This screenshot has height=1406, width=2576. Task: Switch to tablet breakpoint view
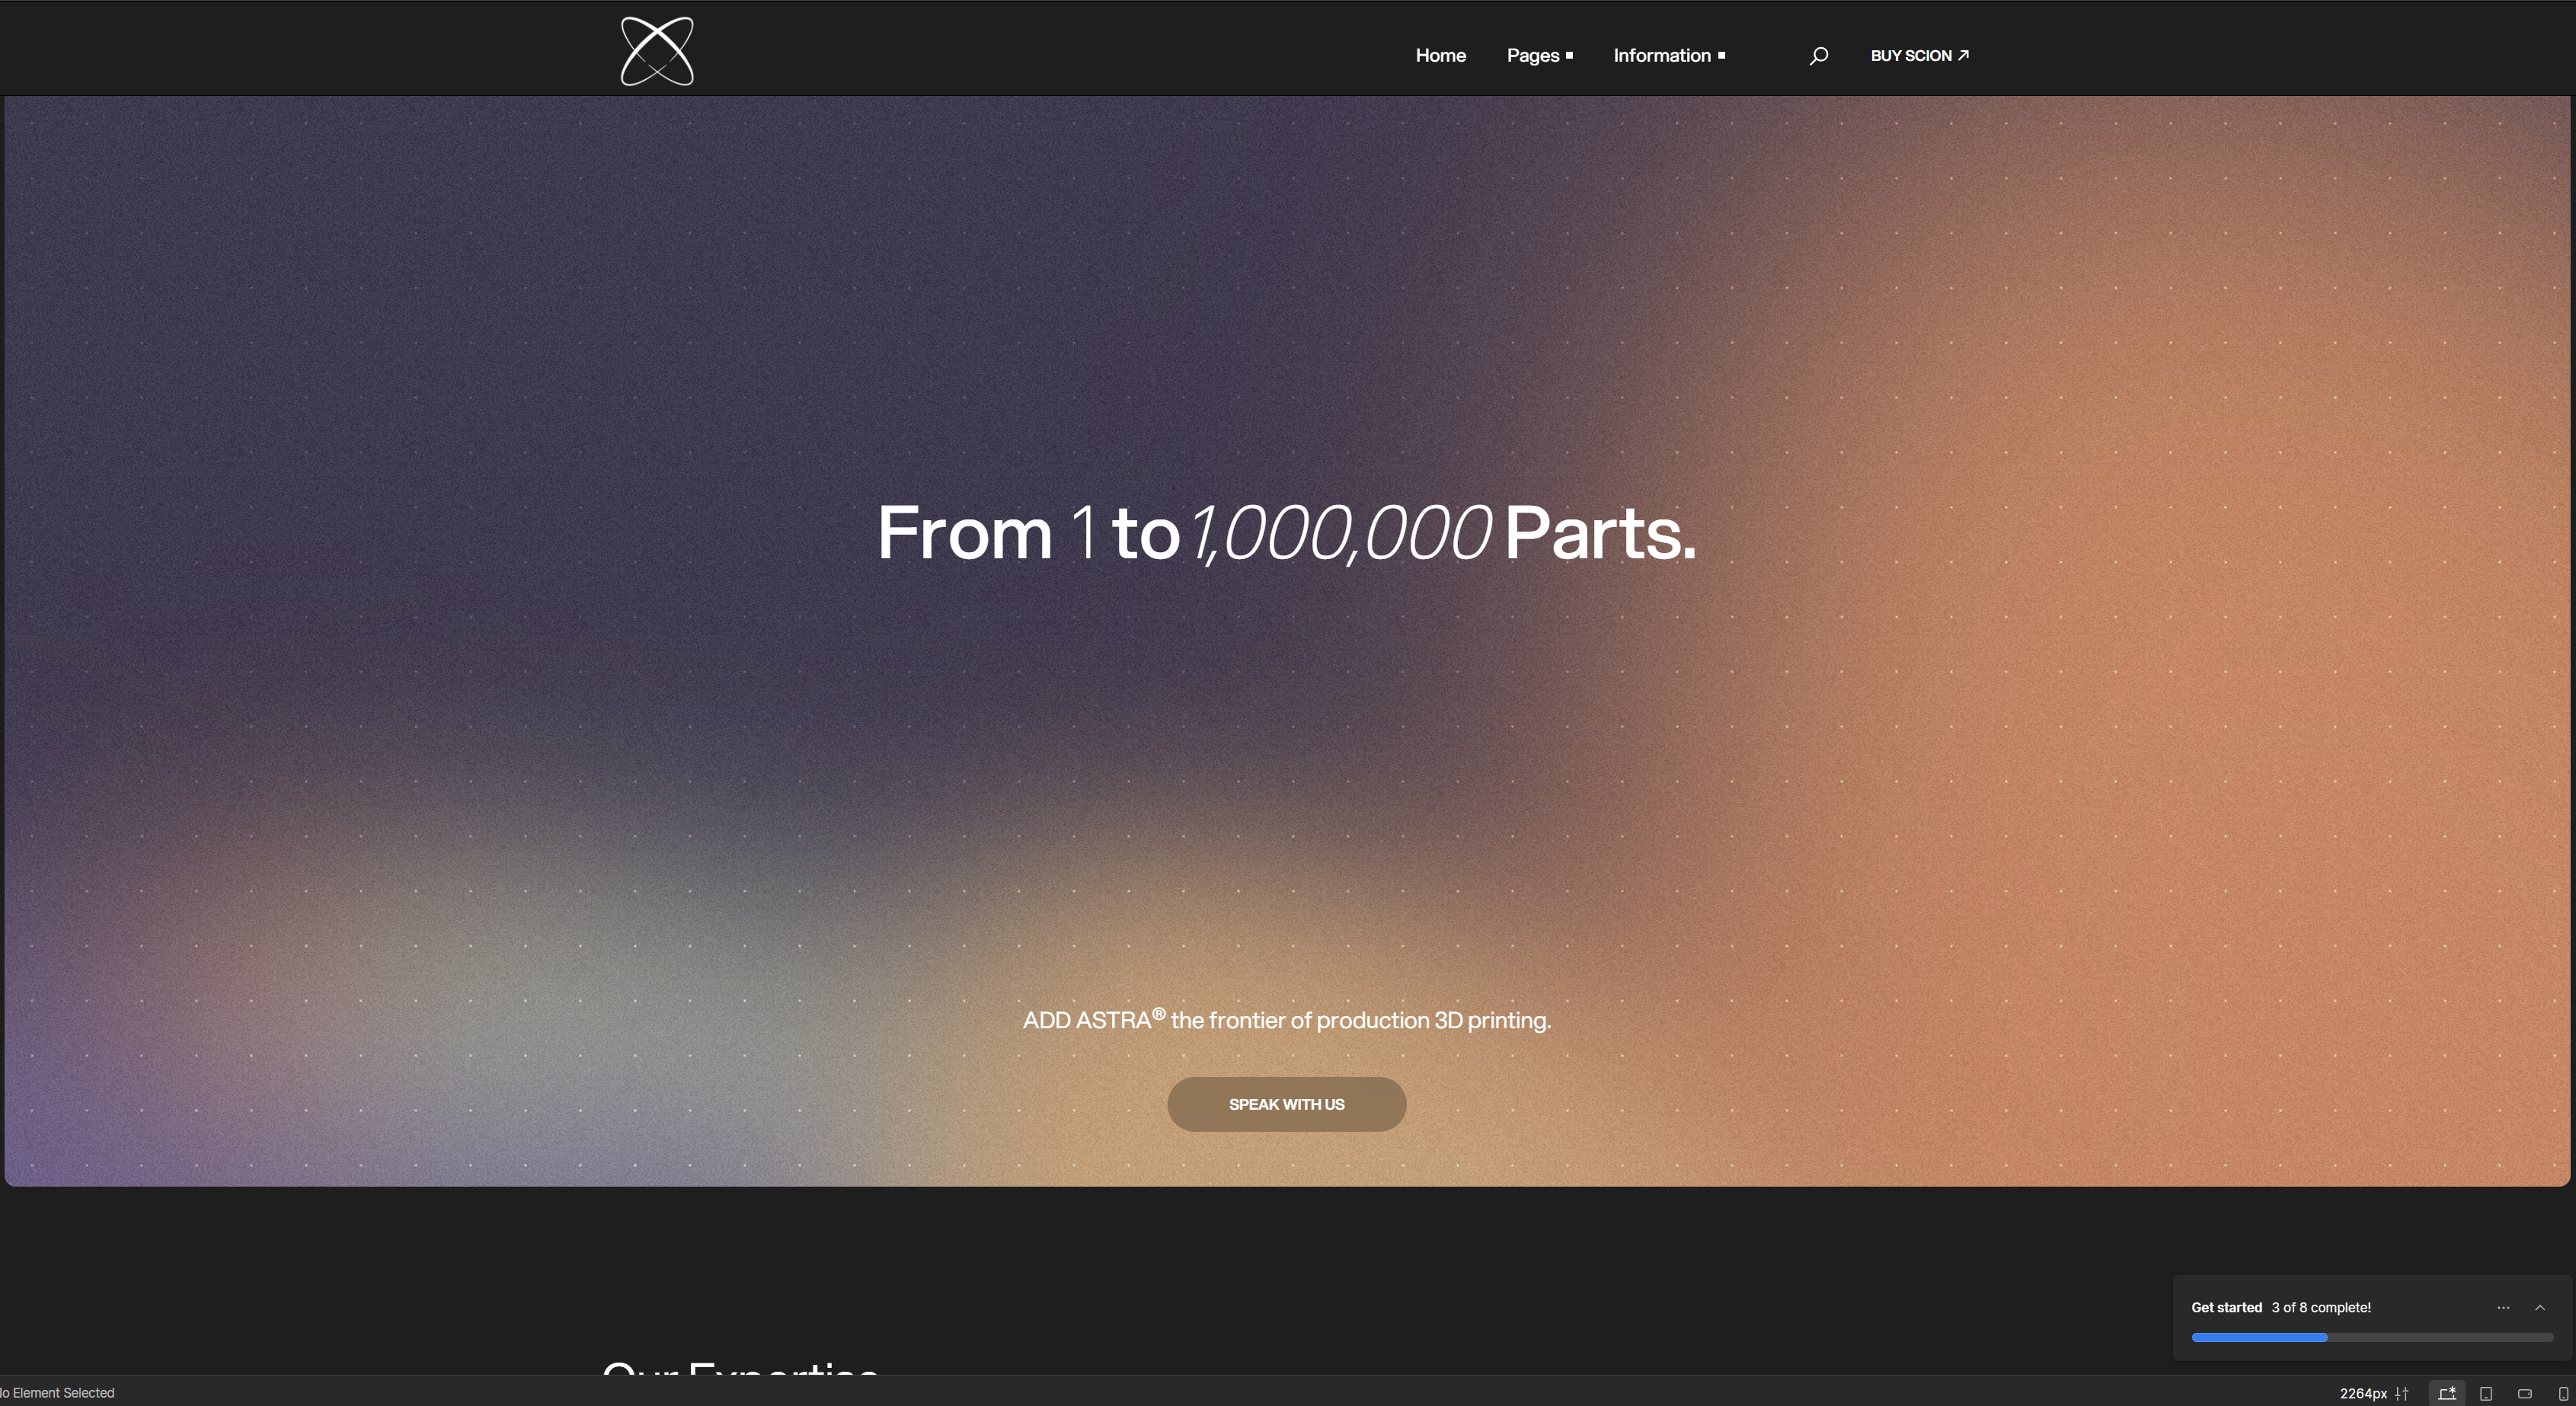tap(2486, 1393)
